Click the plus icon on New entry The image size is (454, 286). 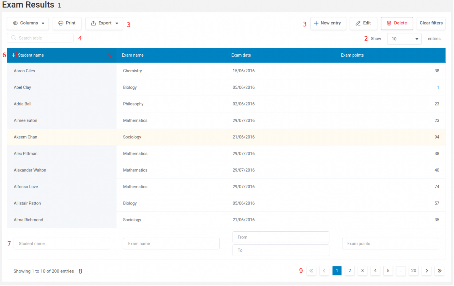point(316,23)
